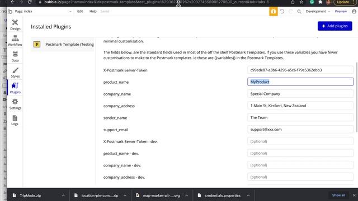Click the plugin settings vertical scrollbar

(357, 97)
